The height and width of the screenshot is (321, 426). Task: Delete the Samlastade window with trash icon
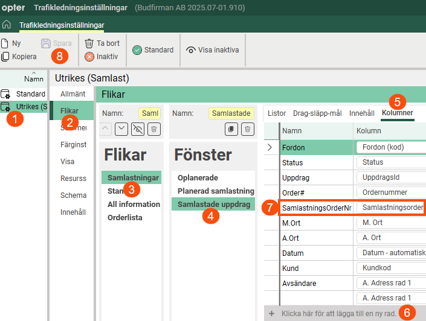[247, 129]
